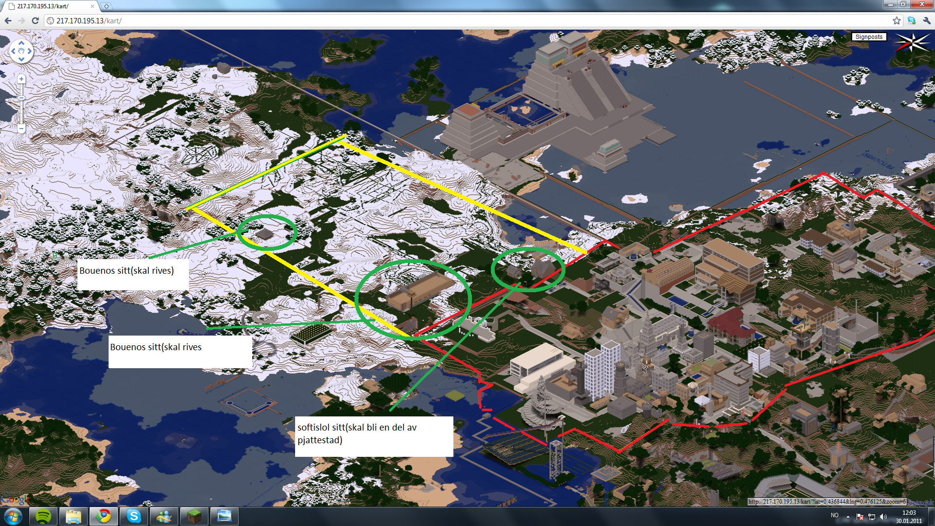This screenshot has width=935, height=526.
Task: Bookmark this page with the star icon
Action: click(897, 20)
